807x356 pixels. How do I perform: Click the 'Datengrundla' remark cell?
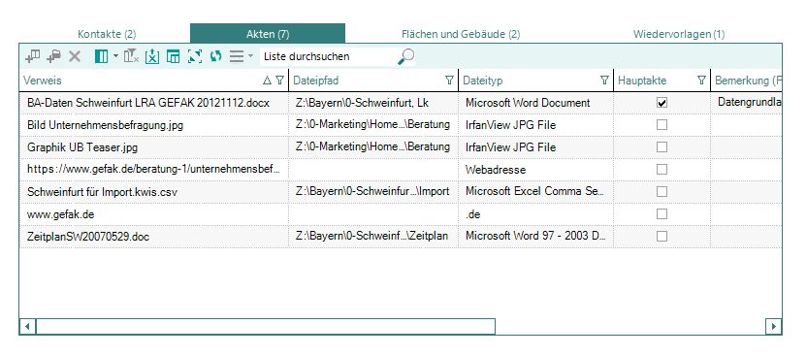tap(750, 103)
